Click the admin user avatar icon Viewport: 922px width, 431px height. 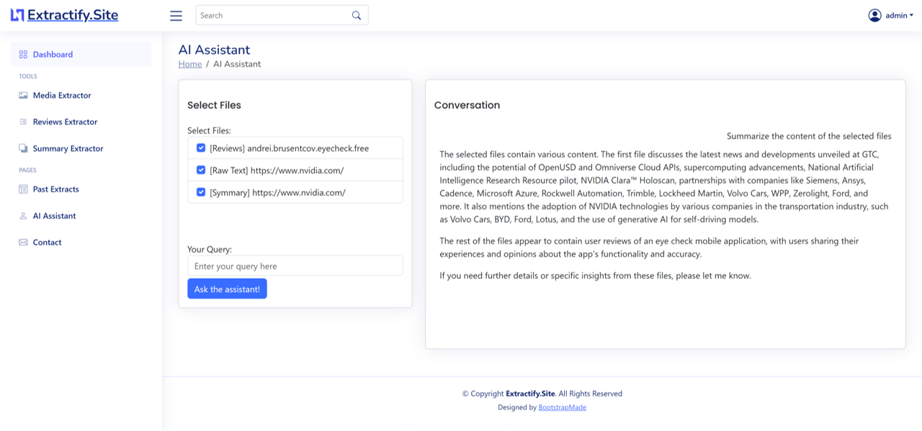[874, 15]
